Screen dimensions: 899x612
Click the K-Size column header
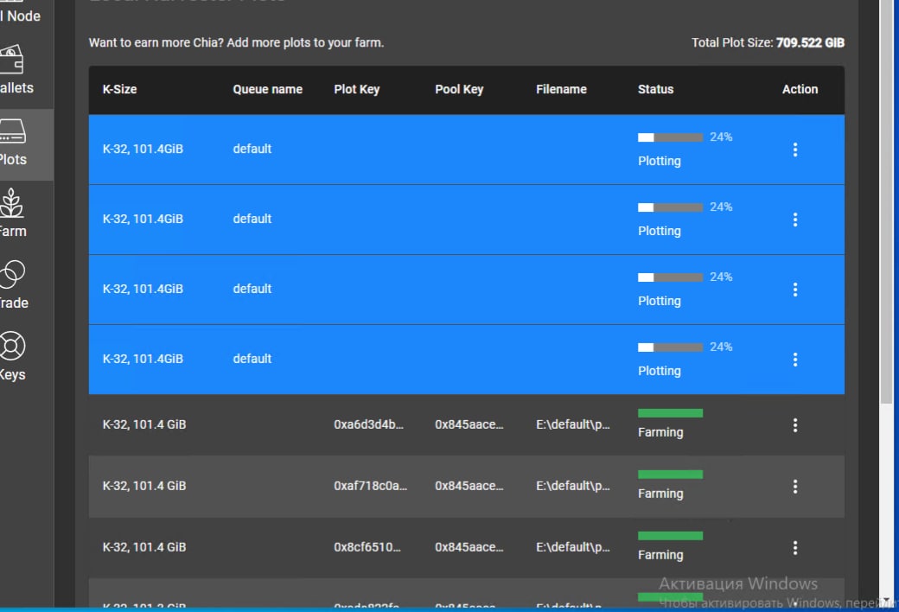tap(119, 90)
